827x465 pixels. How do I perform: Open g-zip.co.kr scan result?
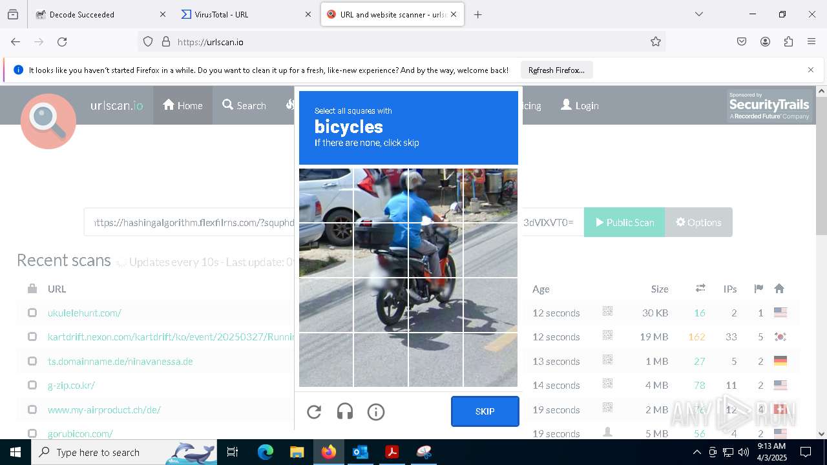71,385
